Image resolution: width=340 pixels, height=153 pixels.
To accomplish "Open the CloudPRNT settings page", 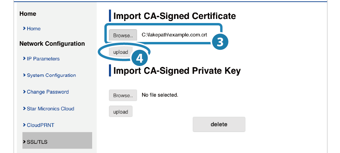I will click(x=40, y=125).
